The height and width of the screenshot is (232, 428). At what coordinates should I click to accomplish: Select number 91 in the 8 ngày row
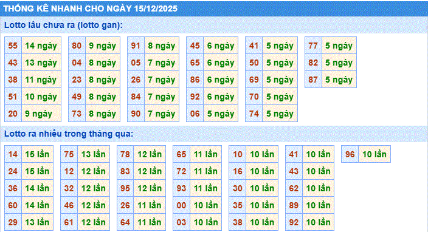pyautogui.click(x=136, y=46)
